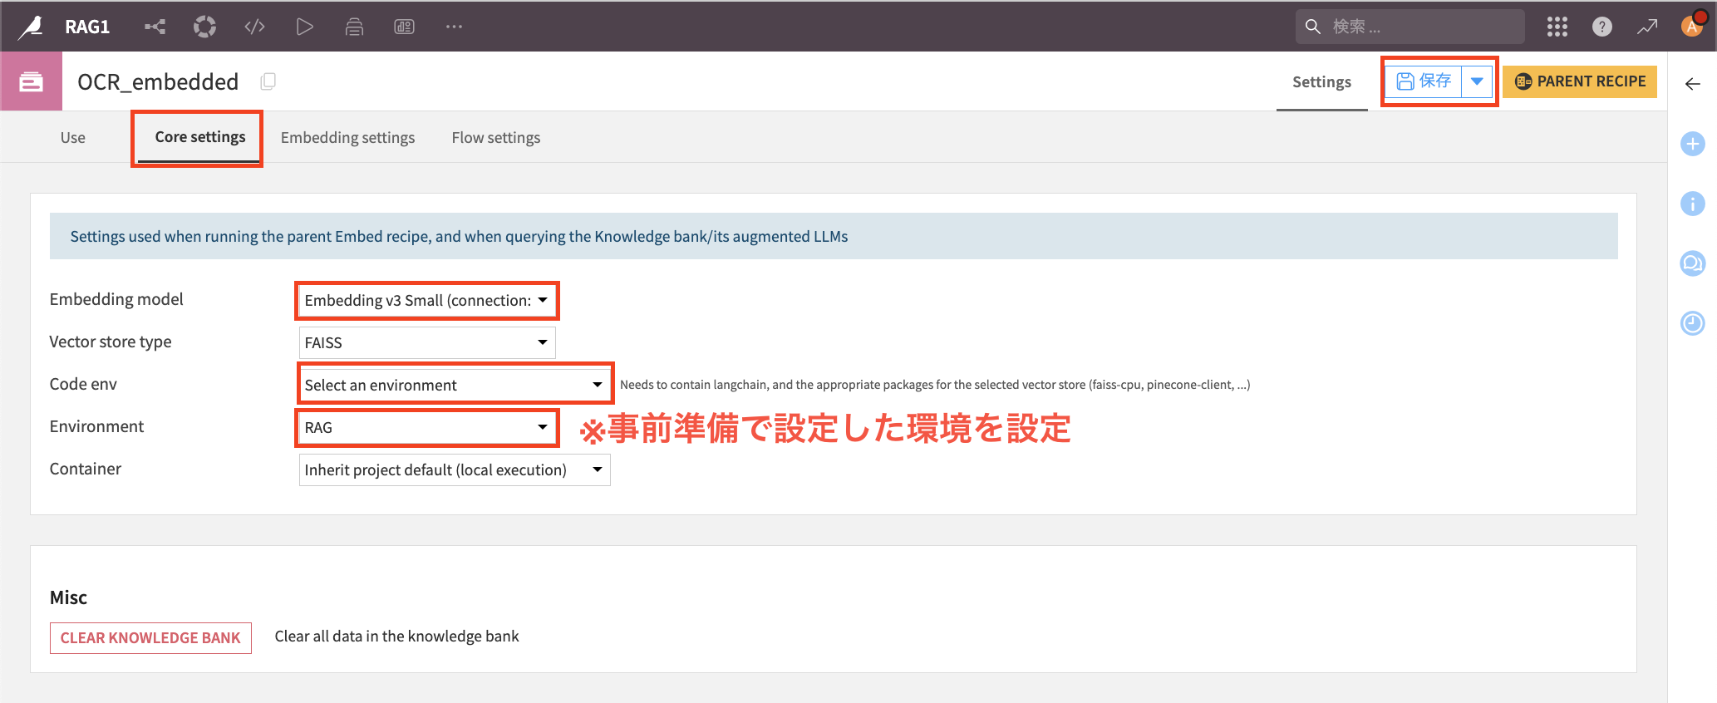Click the 'Clear all data in the knowledge bank' text
1717x703 pixels.
[x=396, y=637]
